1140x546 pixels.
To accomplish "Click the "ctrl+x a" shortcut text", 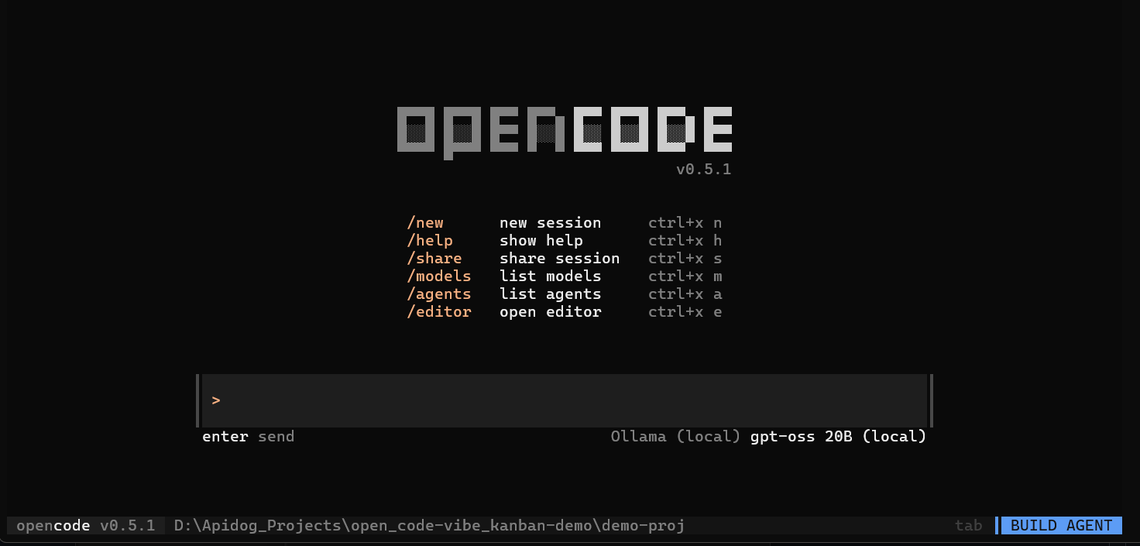I will pos(685,294).
